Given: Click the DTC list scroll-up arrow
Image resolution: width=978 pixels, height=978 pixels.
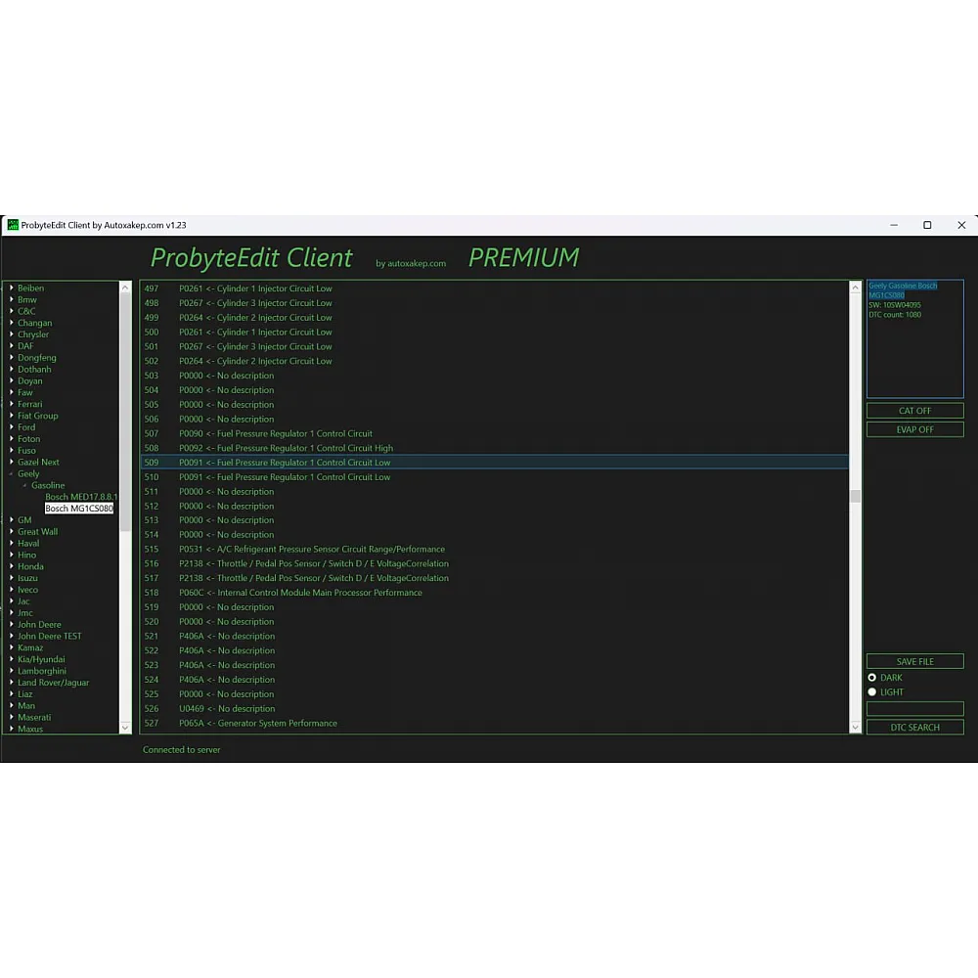Looking at the screenshot, I should [856, 289].
